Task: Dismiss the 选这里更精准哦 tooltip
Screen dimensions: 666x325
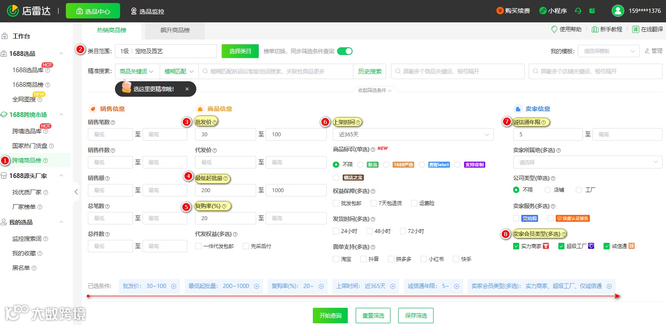Action: point(187,89)
